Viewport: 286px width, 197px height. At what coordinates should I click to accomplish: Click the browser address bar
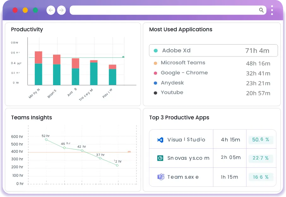coord(168,10)
